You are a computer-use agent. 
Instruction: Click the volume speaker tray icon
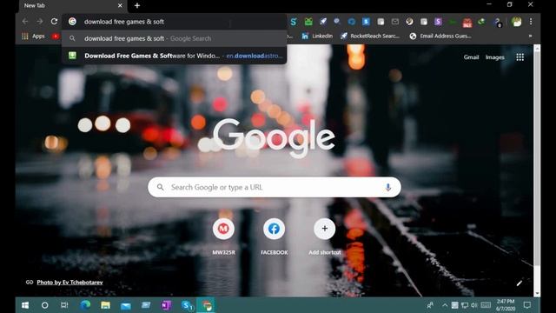473,305
